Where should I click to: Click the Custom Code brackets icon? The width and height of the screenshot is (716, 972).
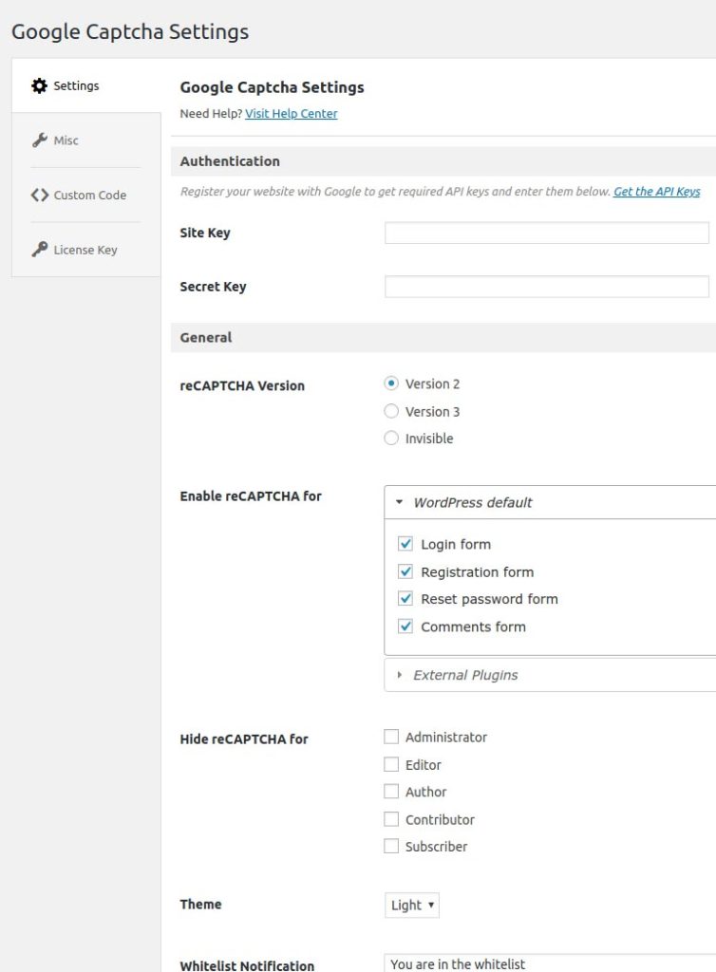pos(40,195)
